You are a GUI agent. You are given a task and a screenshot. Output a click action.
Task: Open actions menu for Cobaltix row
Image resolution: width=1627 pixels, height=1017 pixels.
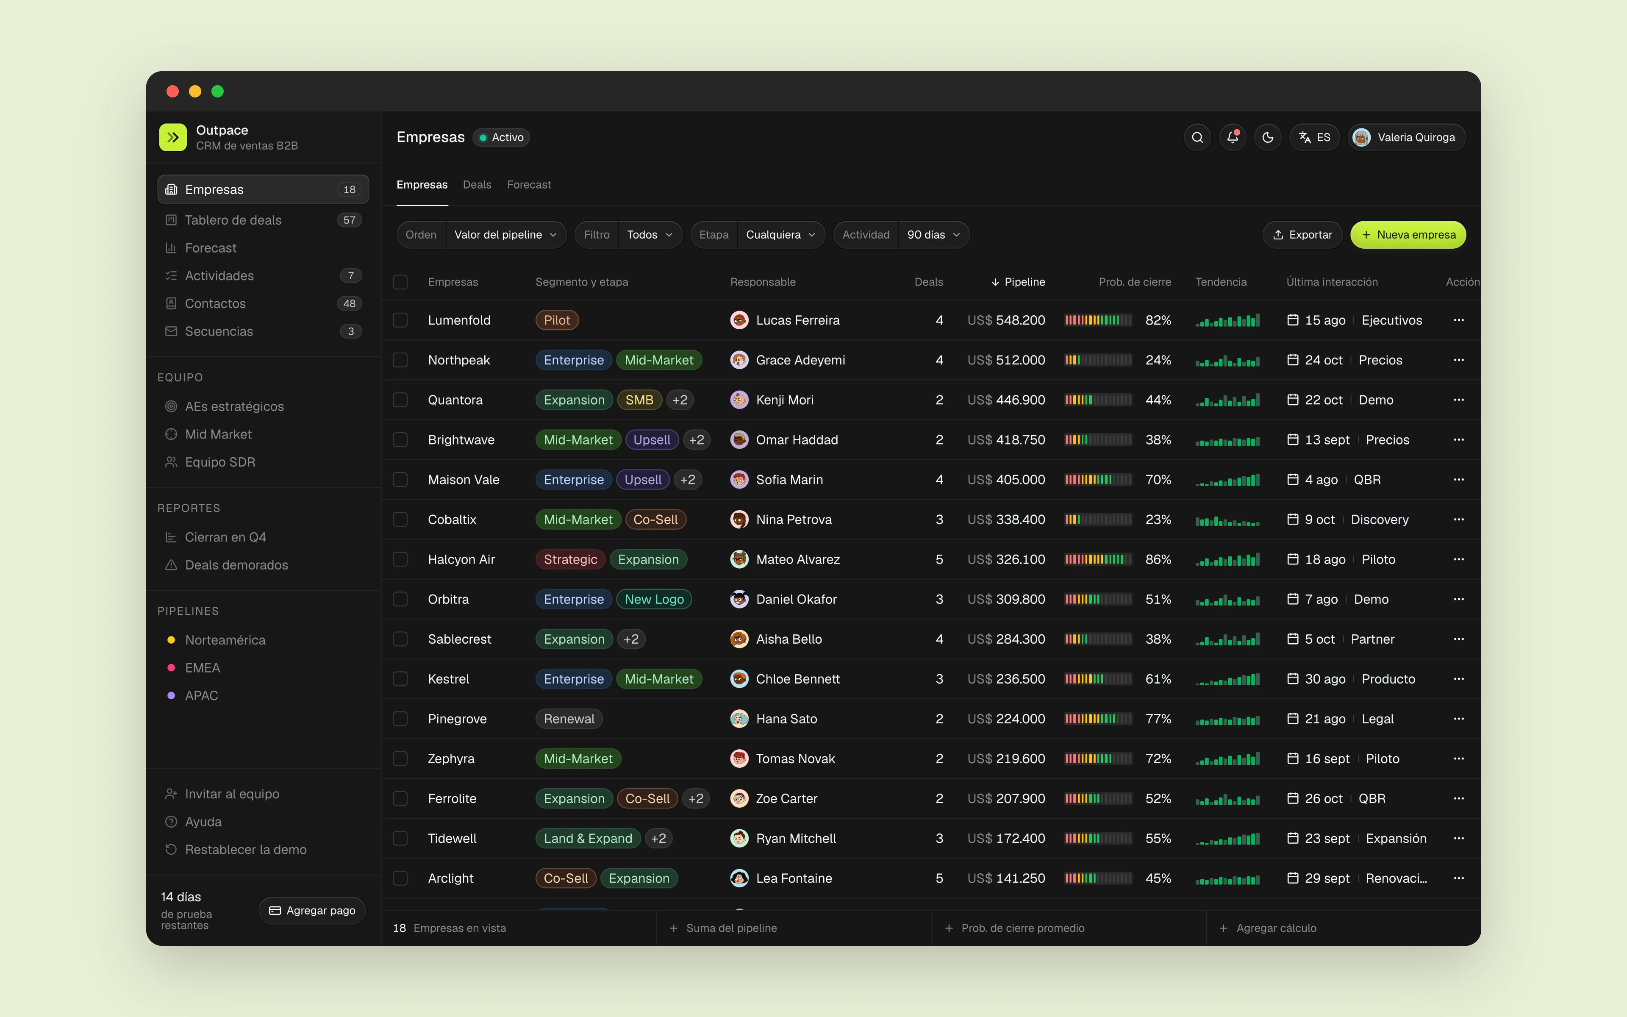coord(1458,519)
